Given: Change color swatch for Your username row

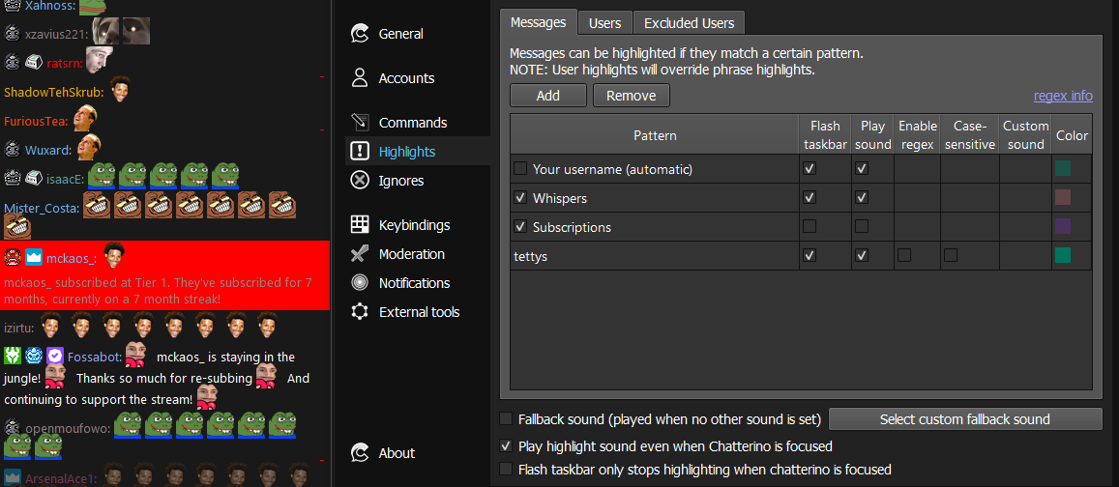Looking at the screenshot, I should (1063, 169).
